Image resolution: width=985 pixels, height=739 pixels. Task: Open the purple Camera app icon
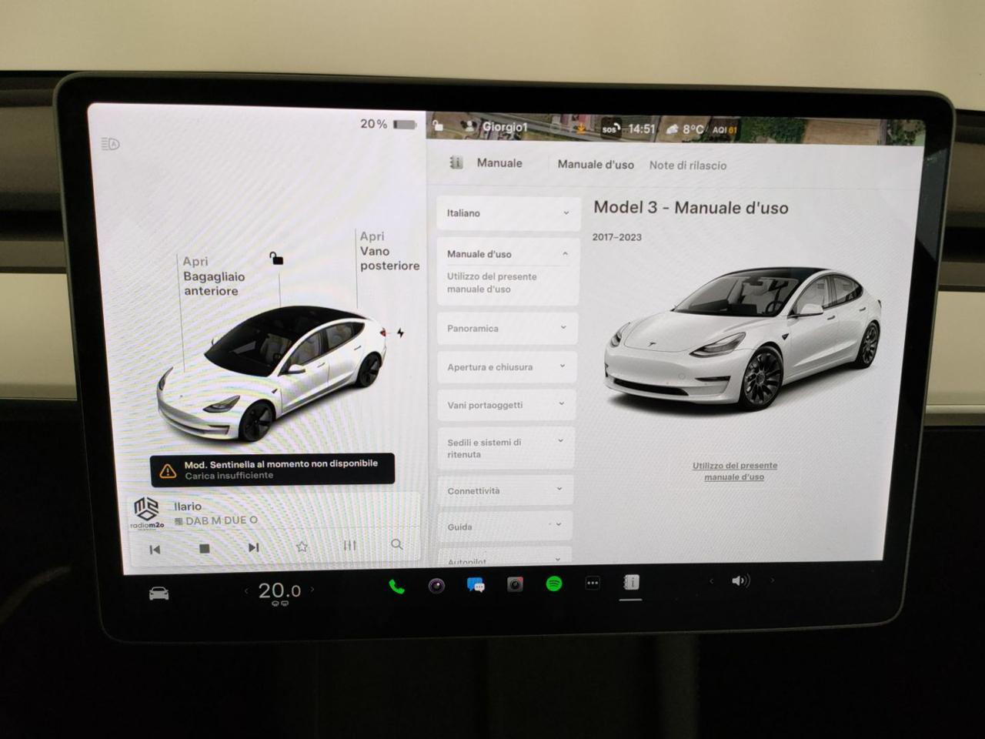click(436, 587)
